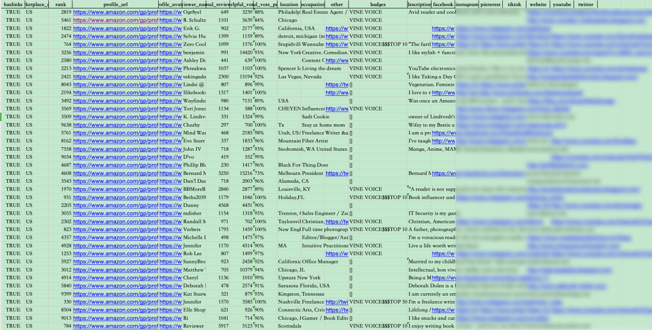Screen dimensions: 652x330
Task: Click the occupation cell 'Fiber Artist'
Action: (x=315, y=141)
